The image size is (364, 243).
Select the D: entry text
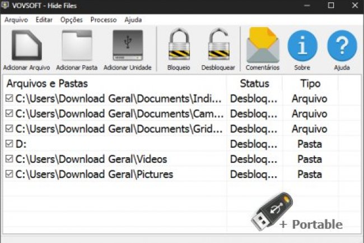pyautogui.click(x=21, y=144)
